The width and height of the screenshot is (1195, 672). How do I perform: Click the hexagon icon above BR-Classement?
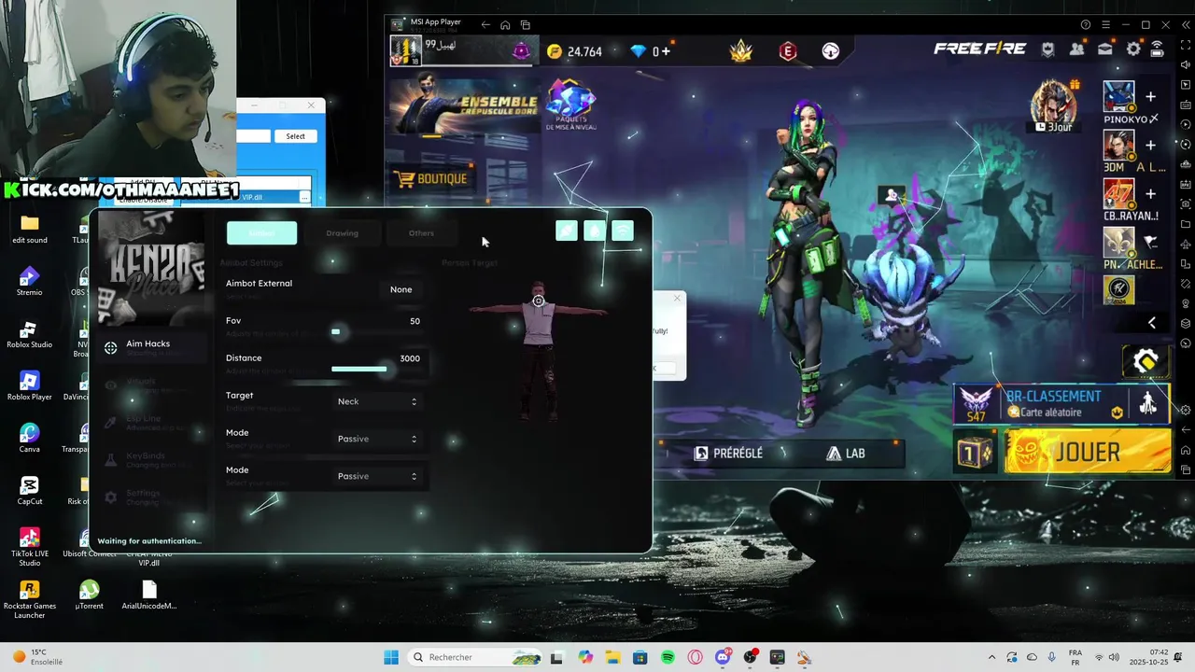coord(1146,360)
